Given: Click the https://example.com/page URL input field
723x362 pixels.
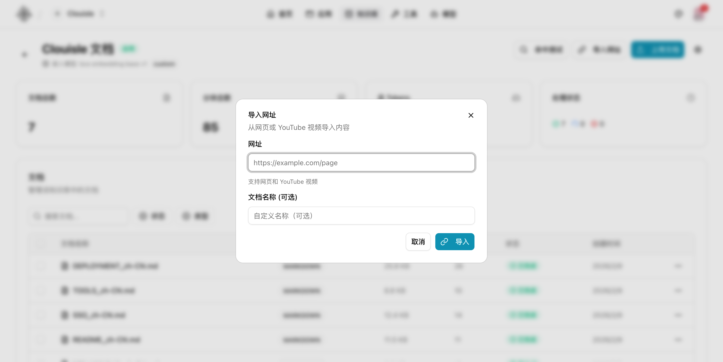Looking at the screenshot, I should click(x=361, y=162).
